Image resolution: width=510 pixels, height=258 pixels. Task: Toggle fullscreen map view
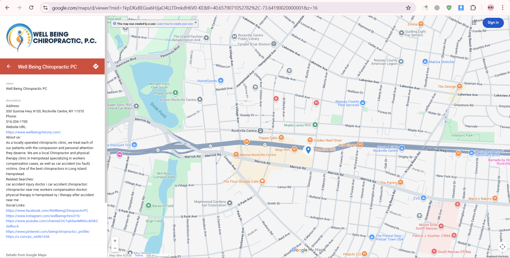pos(503,247)
